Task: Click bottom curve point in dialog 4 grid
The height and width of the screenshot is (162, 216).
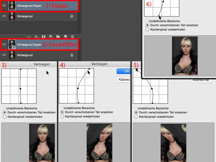Action: (78, 103)
